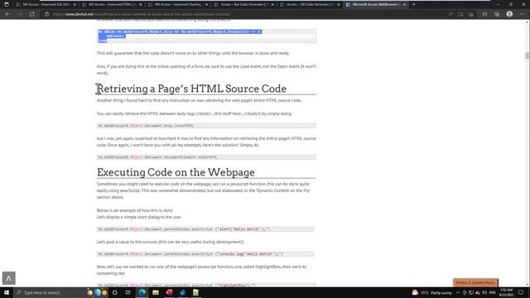Open the ENG language indicator

point(493,292)
